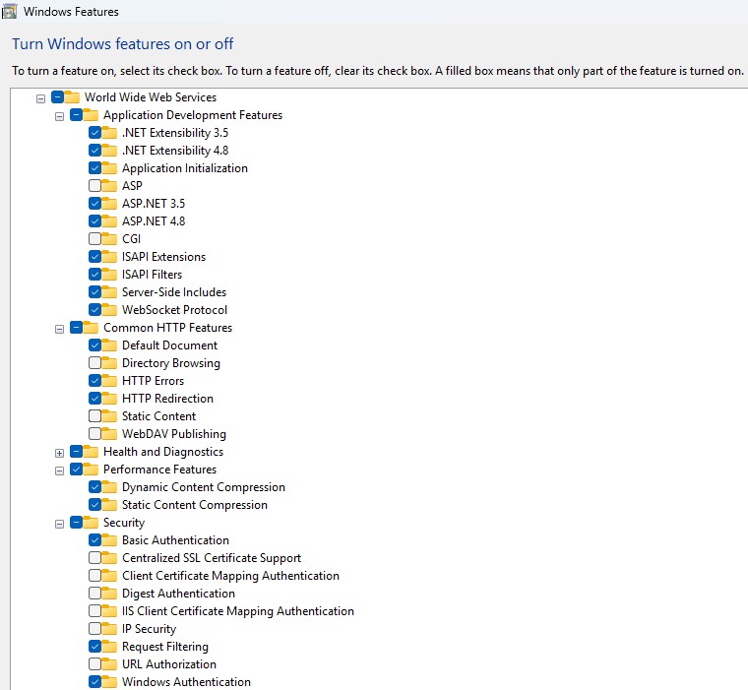
Task: Uncheck Request Filtering checkbox
Action: click(94, 646)
